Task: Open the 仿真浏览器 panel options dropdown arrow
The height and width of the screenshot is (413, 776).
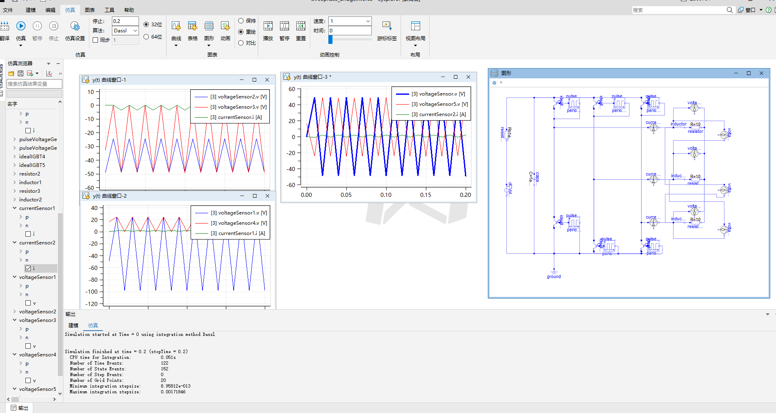Action: click(x=48, y=64)
